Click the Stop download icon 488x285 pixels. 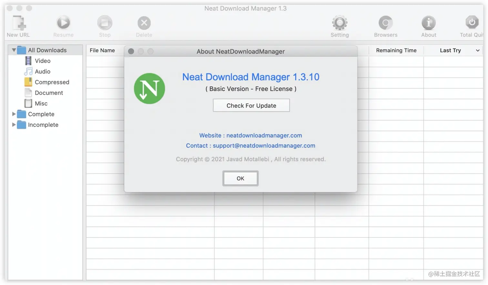tap(105, 23)
